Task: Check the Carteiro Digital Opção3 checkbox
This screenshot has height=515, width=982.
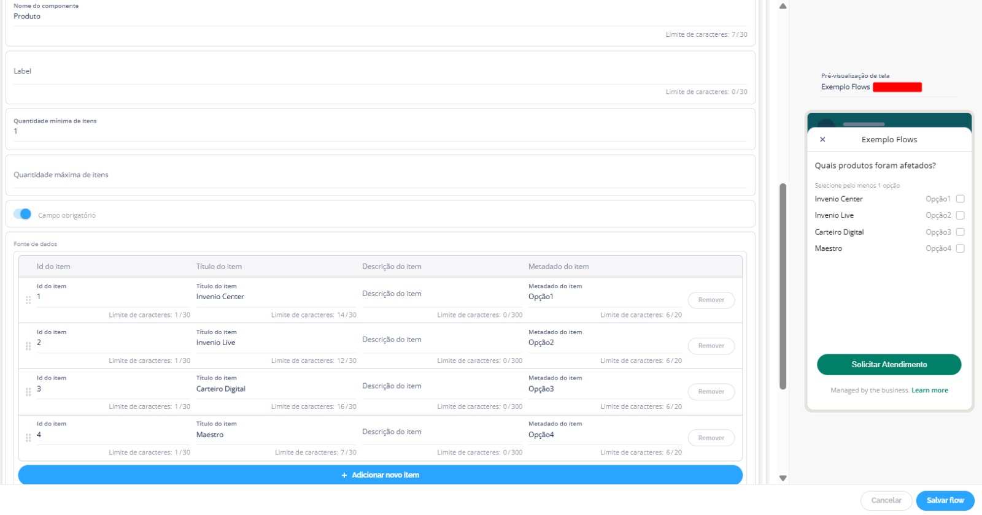Action: [960, 232]
